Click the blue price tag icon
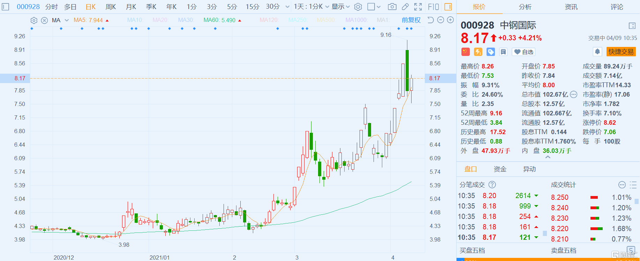The image size is (640, 261). (491, 52)
